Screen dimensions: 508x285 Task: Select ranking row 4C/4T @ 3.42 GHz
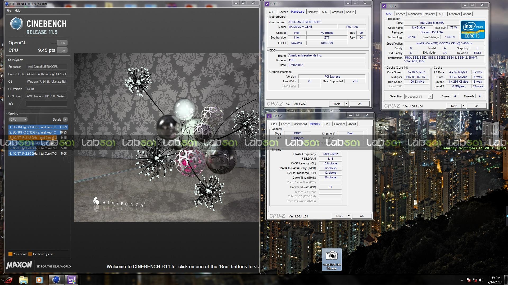(x=38, y=138)
